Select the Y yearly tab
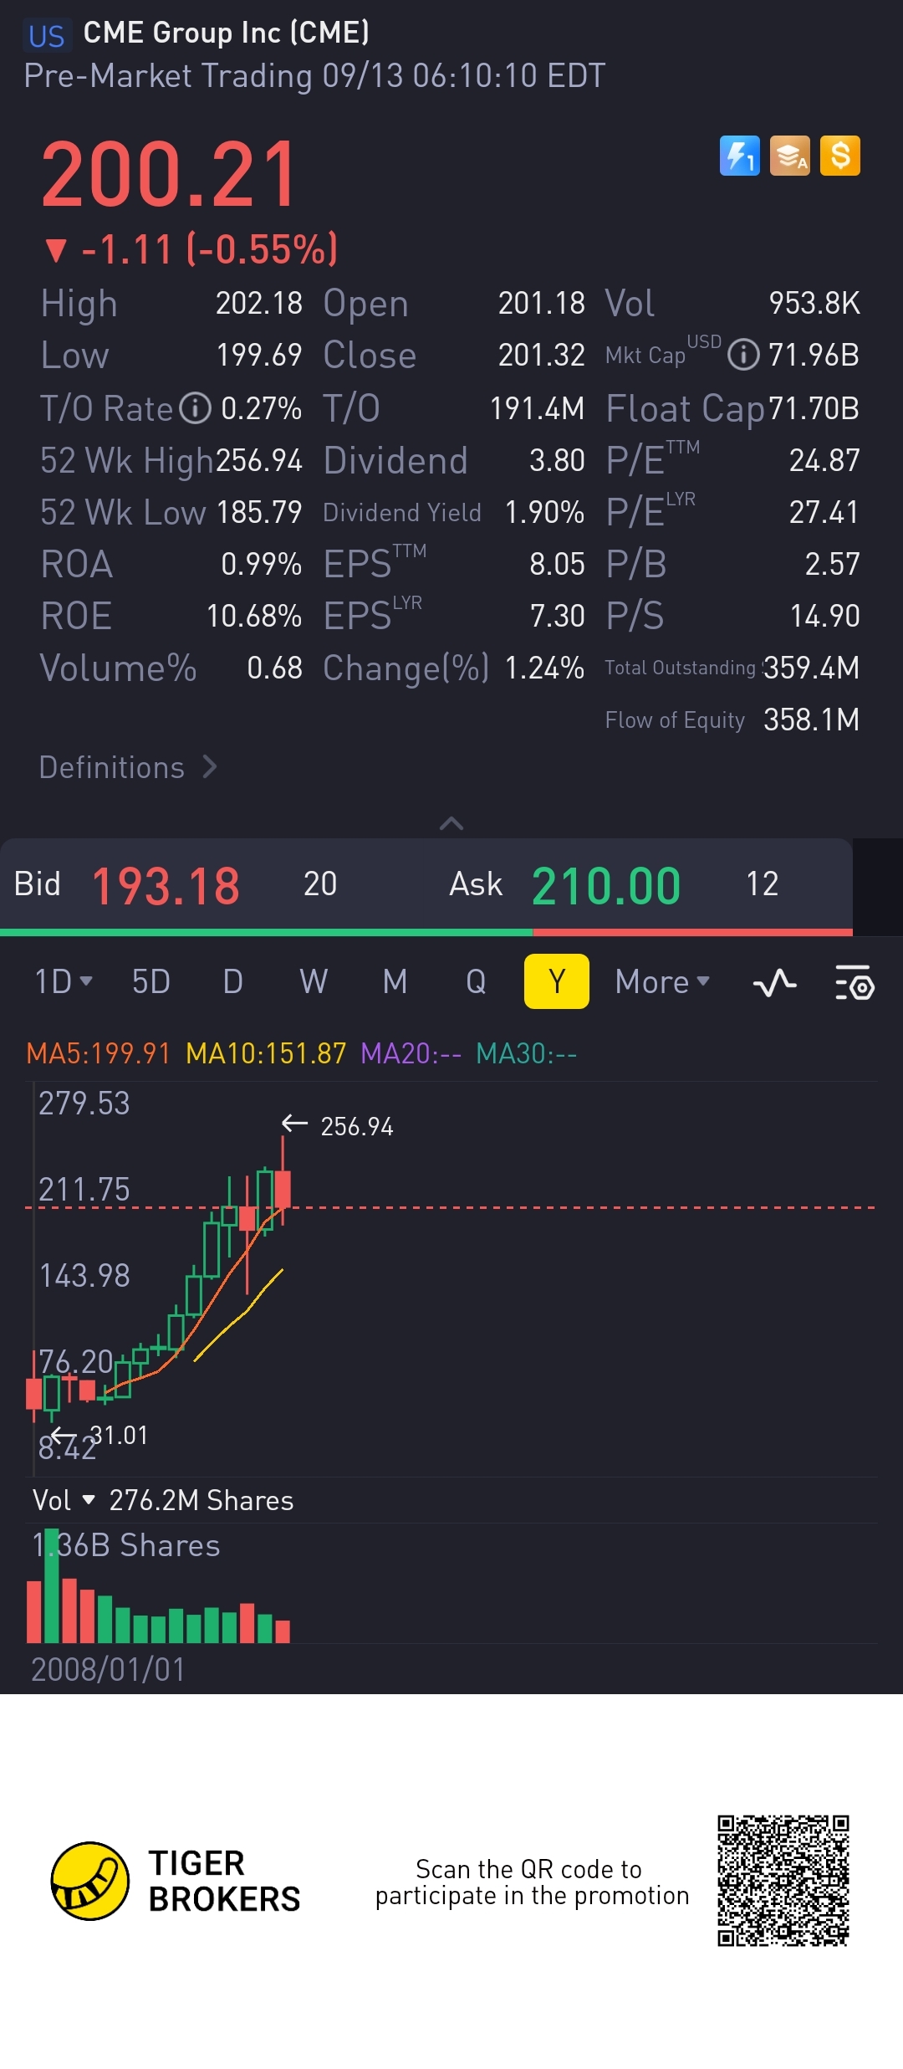This screenshot has width=903, height=2069. [557, 981]
